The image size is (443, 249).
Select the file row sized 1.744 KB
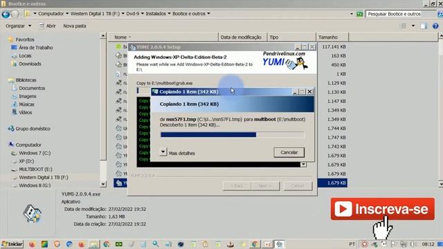point(230,129)
